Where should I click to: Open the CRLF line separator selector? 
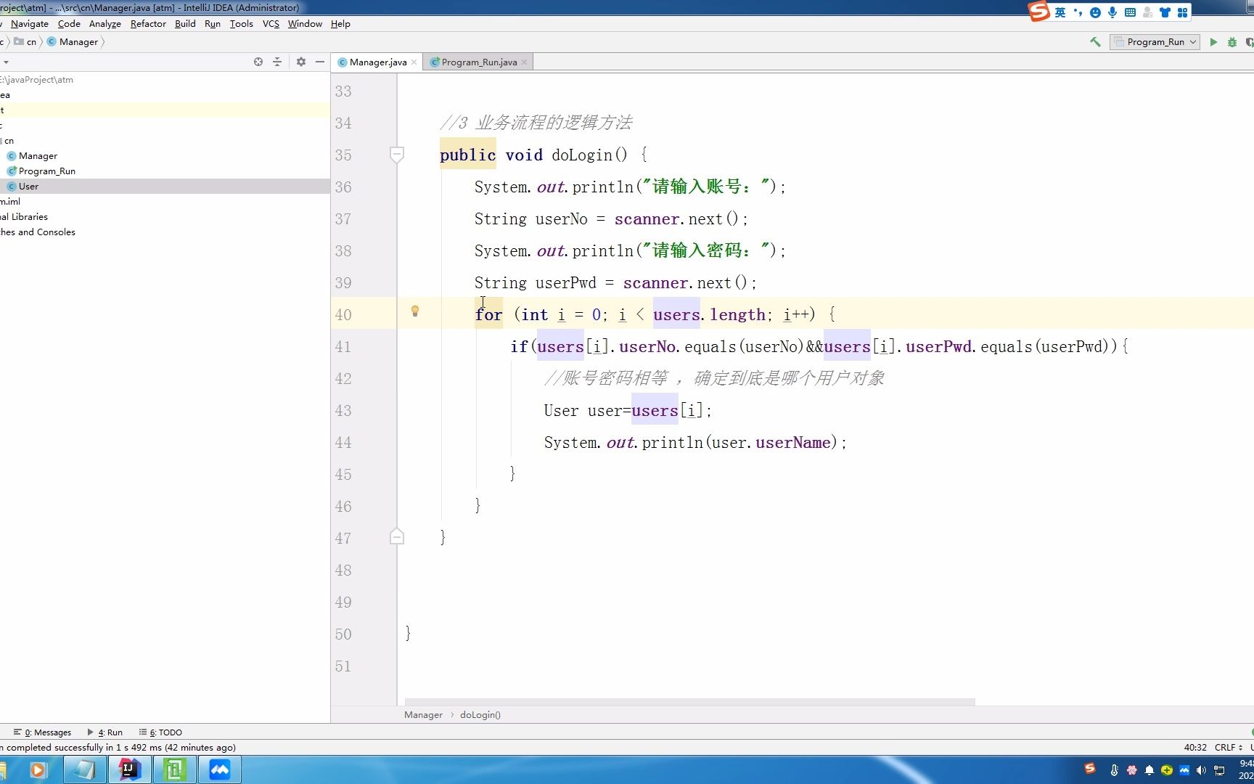coord(1228,748)
